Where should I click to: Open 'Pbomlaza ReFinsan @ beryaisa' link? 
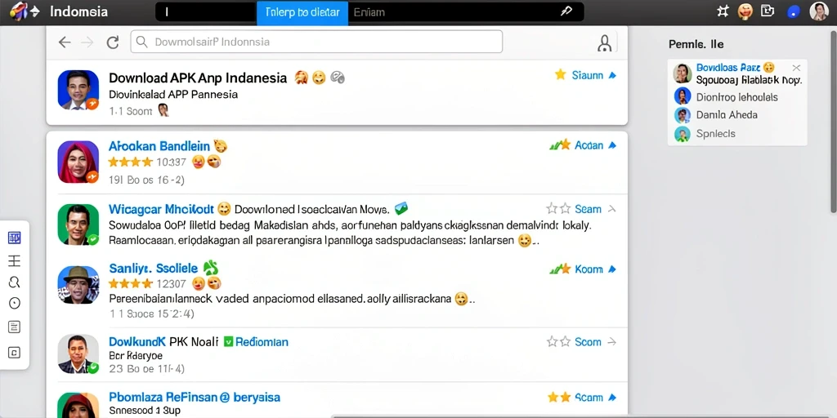pyautogui.click(x=195, y=398)
